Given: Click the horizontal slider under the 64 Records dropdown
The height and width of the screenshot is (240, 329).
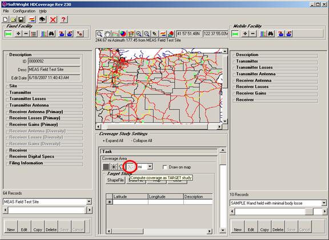Looking at the screenshot, I should 47,210.
